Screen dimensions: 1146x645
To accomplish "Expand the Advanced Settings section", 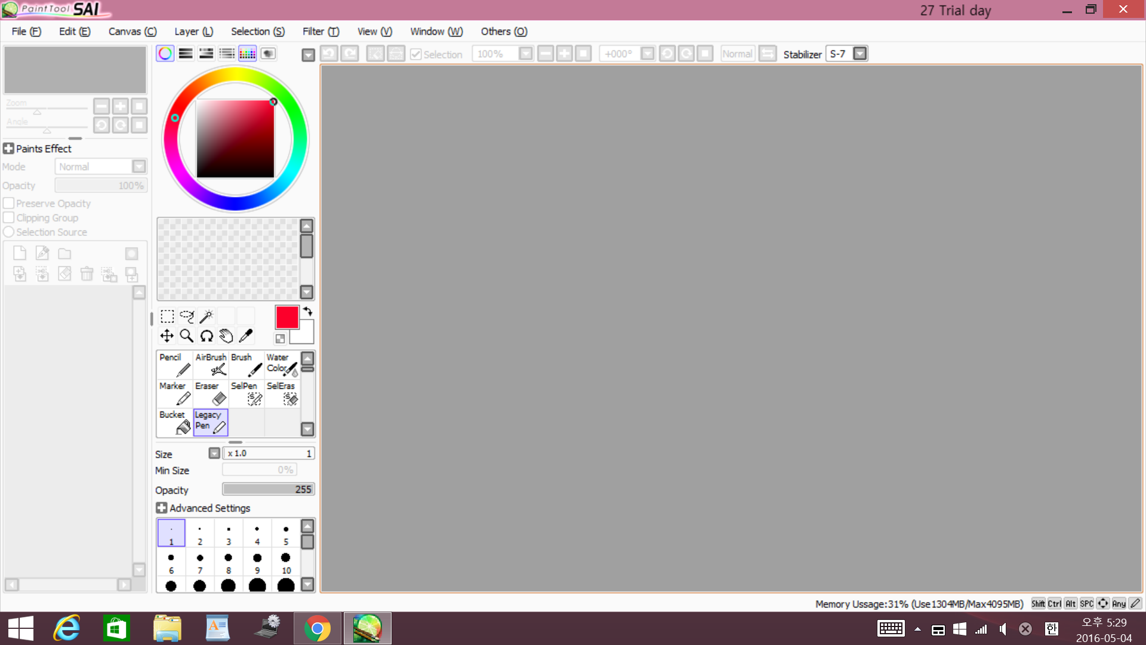I will coord(161,508).
